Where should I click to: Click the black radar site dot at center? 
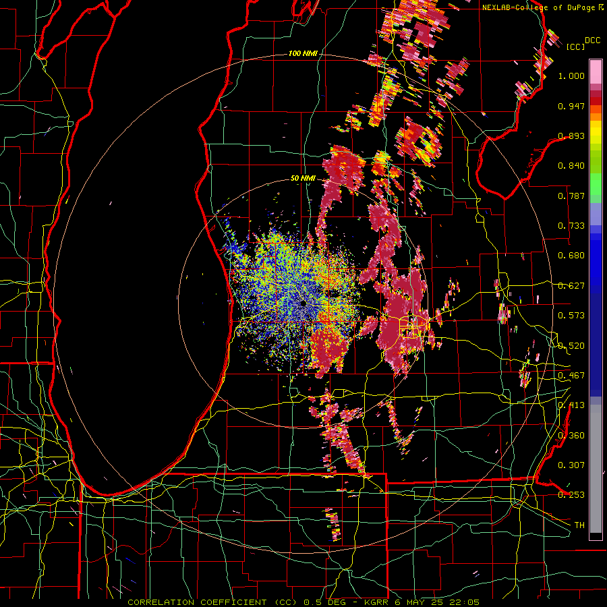(303, 303)
